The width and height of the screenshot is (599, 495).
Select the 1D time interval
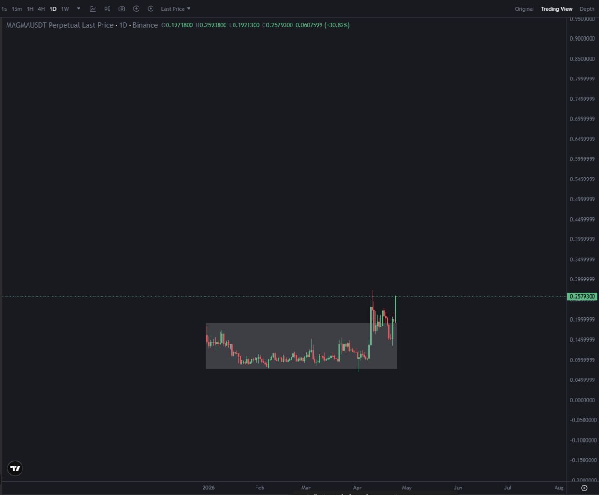tap(53, 9)
